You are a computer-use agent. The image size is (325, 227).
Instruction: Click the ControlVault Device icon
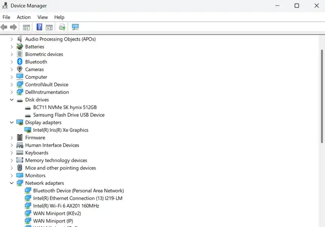[x=20, y=84]
